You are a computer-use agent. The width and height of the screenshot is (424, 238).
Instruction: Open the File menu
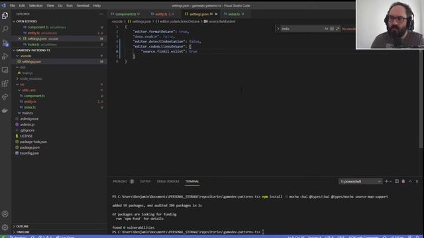[13, 6]
